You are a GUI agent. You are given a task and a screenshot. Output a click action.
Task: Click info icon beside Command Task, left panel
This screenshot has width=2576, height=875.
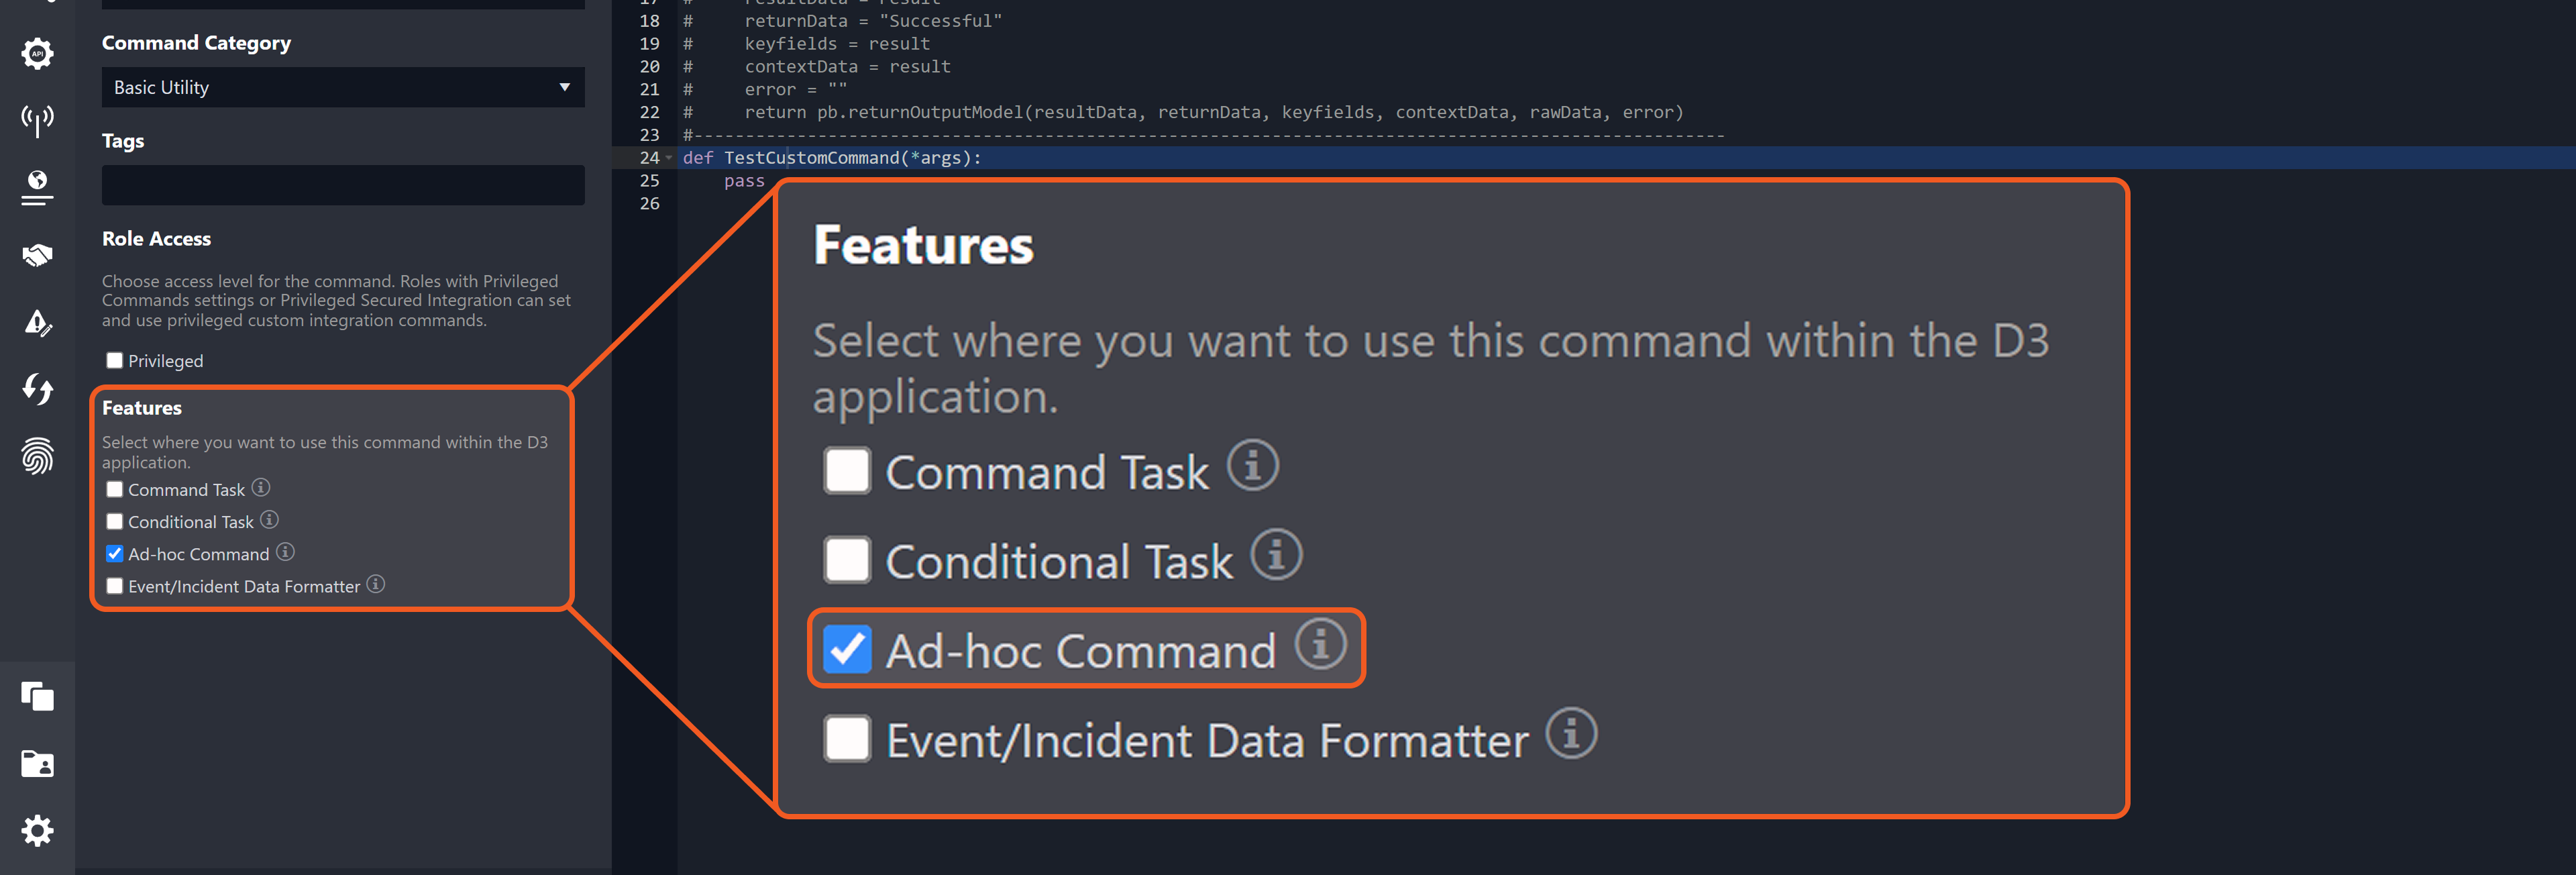pos(261,488)
